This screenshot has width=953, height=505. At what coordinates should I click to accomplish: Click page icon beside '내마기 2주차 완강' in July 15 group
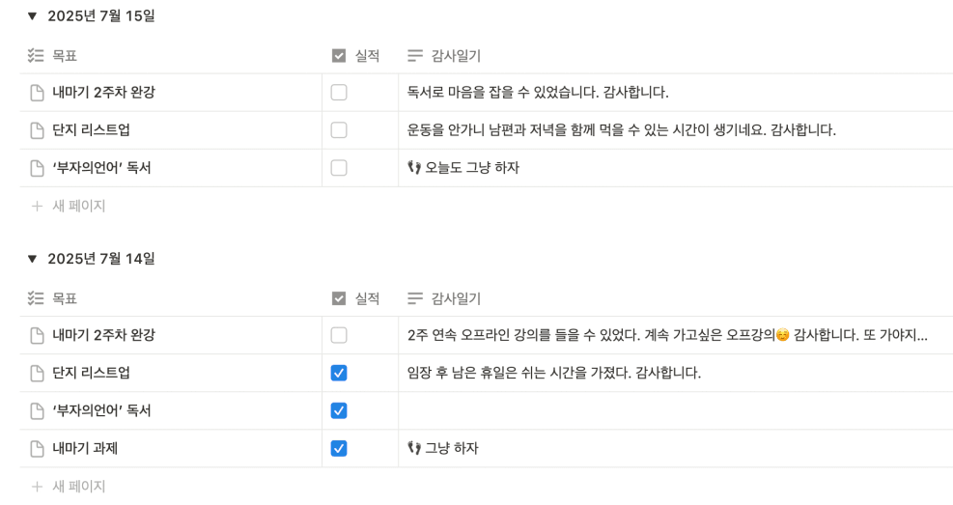[37, 93]
